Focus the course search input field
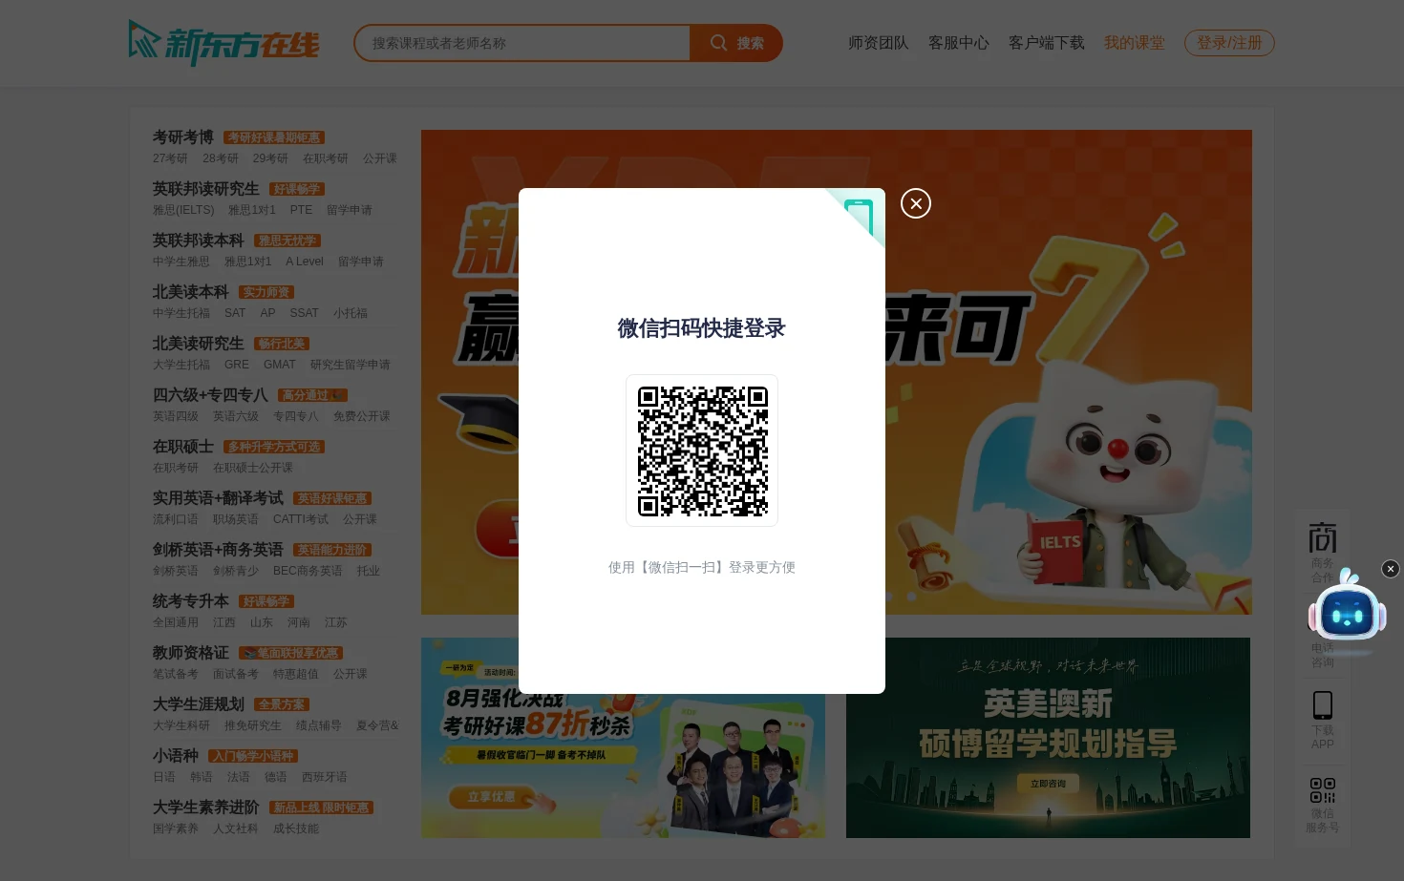Screen dimensions: 1404x881 [522, 43]
